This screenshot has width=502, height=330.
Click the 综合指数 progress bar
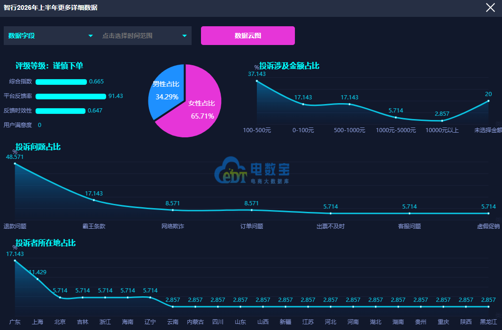point(61,82)
